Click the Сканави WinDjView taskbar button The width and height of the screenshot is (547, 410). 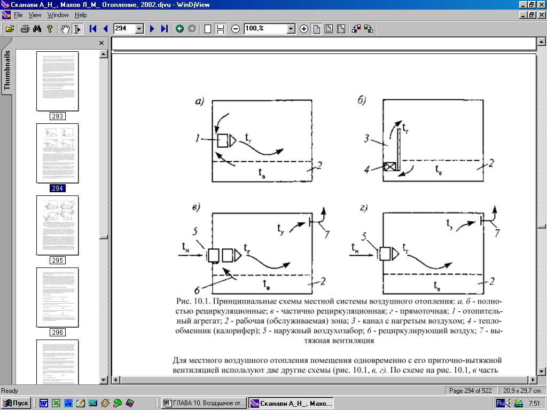[x=291, y=404]
